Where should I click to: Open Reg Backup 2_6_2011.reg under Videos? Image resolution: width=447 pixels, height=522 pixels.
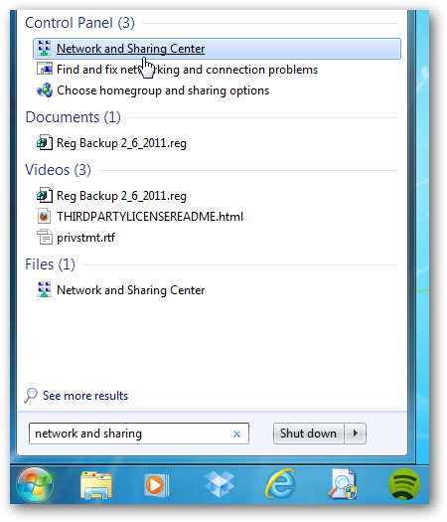click(x=121, y=196)
